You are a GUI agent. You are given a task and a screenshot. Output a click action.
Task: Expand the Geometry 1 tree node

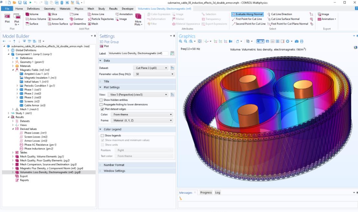pyautogui.click(x=13, y=62)
